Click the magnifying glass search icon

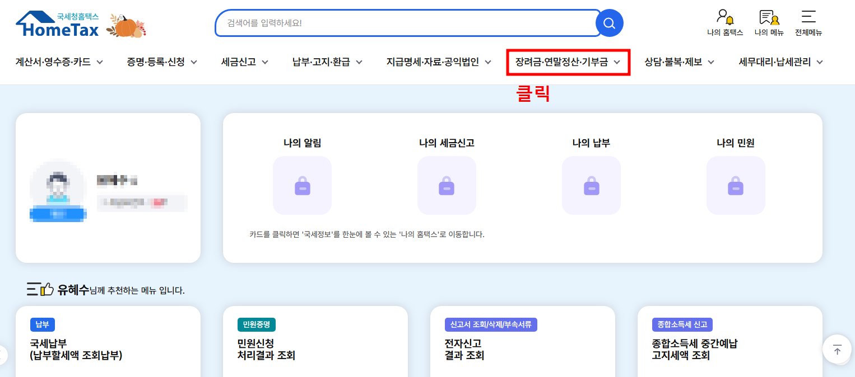click(610, 23)
